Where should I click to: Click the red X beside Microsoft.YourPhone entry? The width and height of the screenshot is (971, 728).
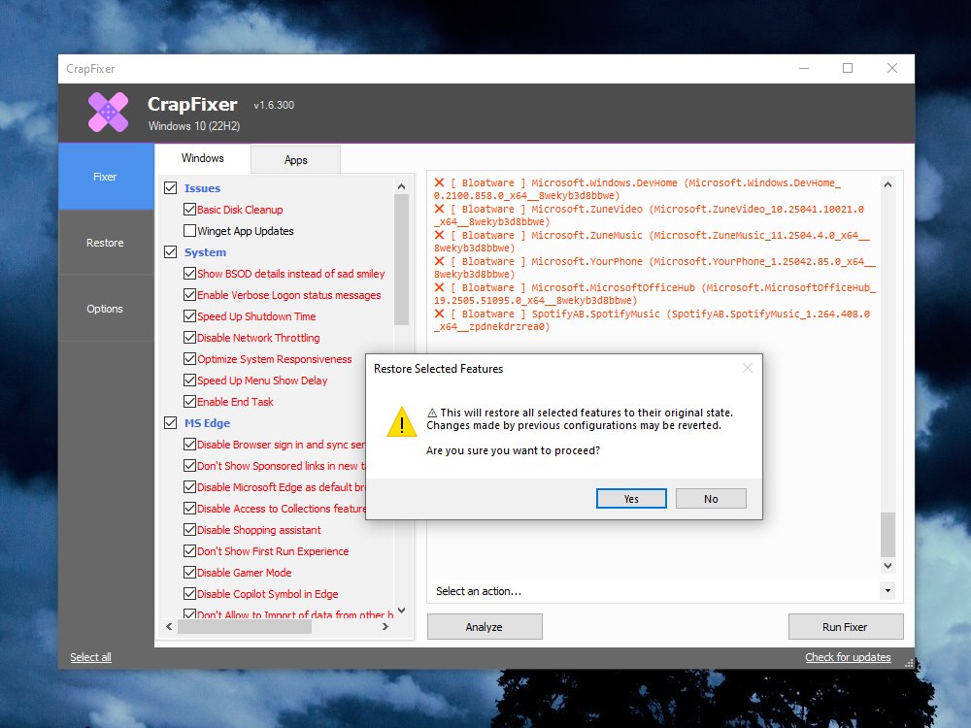[x=439, y=261]
